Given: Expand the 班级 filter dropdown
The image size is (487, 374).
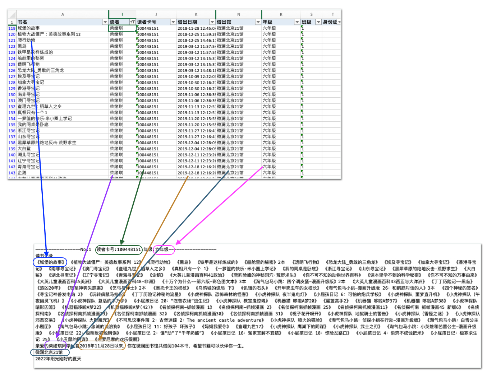Looking at the screenshot, I should tap(318, 22).
